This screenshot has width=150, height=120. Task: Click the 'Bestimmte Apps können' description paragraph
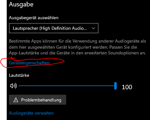(x=77, y=47)
